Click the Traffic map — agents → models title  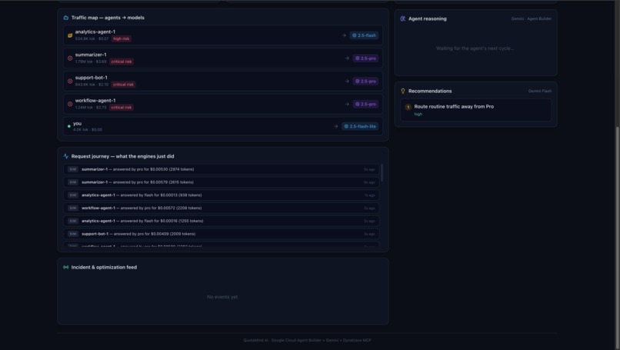click(108, 18)
